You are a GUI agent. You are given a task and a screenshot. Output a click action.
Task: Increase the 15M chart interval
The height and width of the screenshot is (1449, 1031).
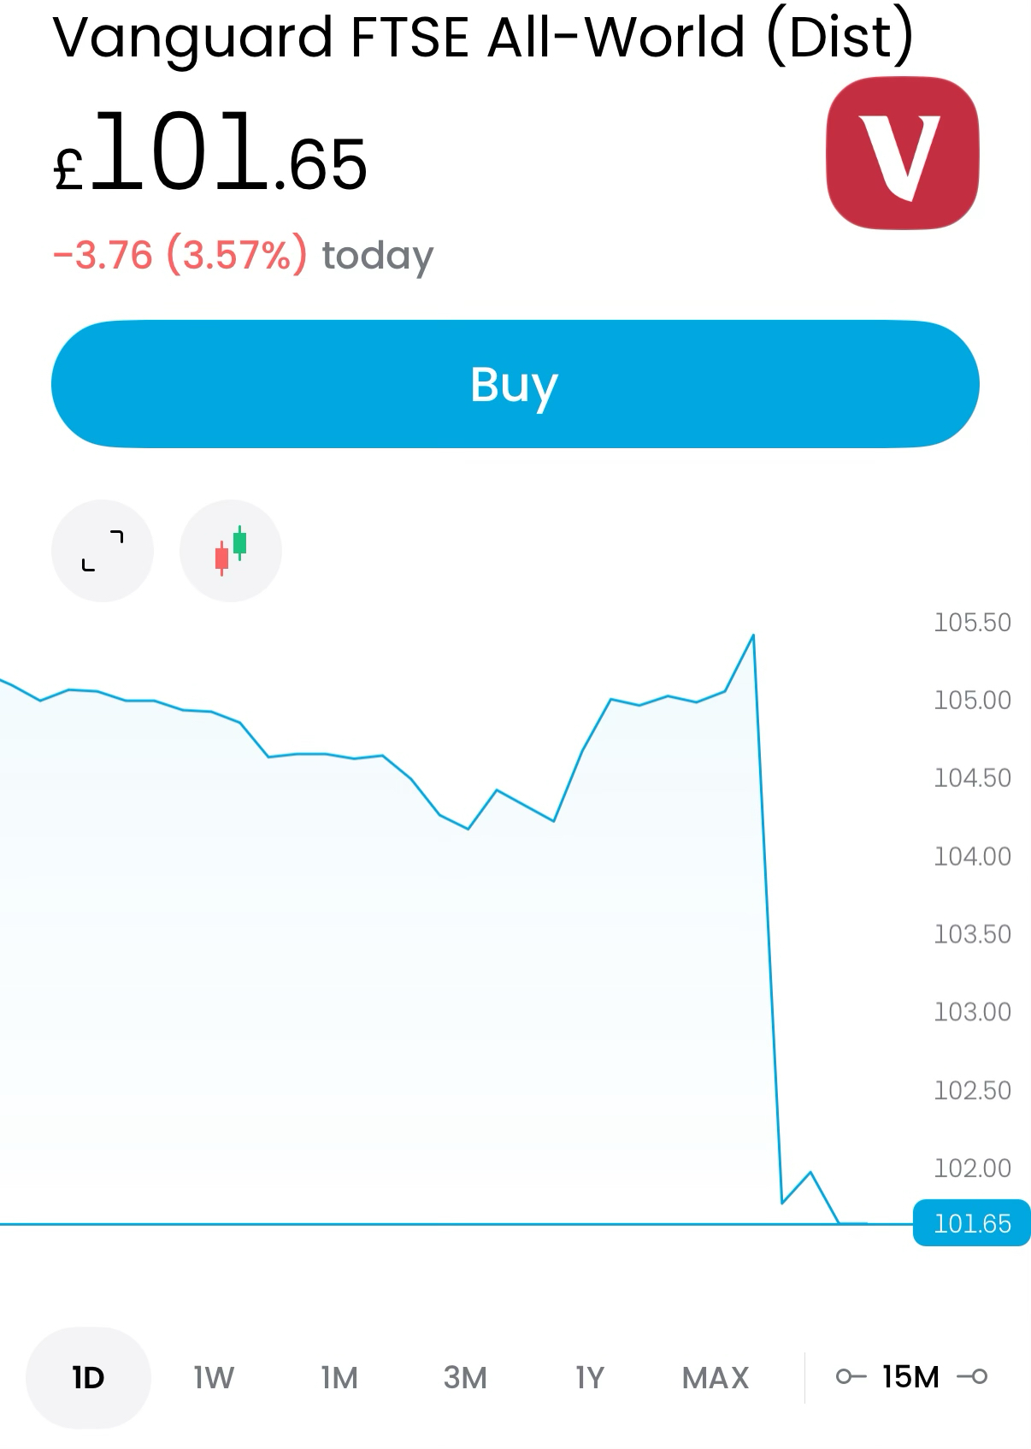click(x=973, y=1376)
